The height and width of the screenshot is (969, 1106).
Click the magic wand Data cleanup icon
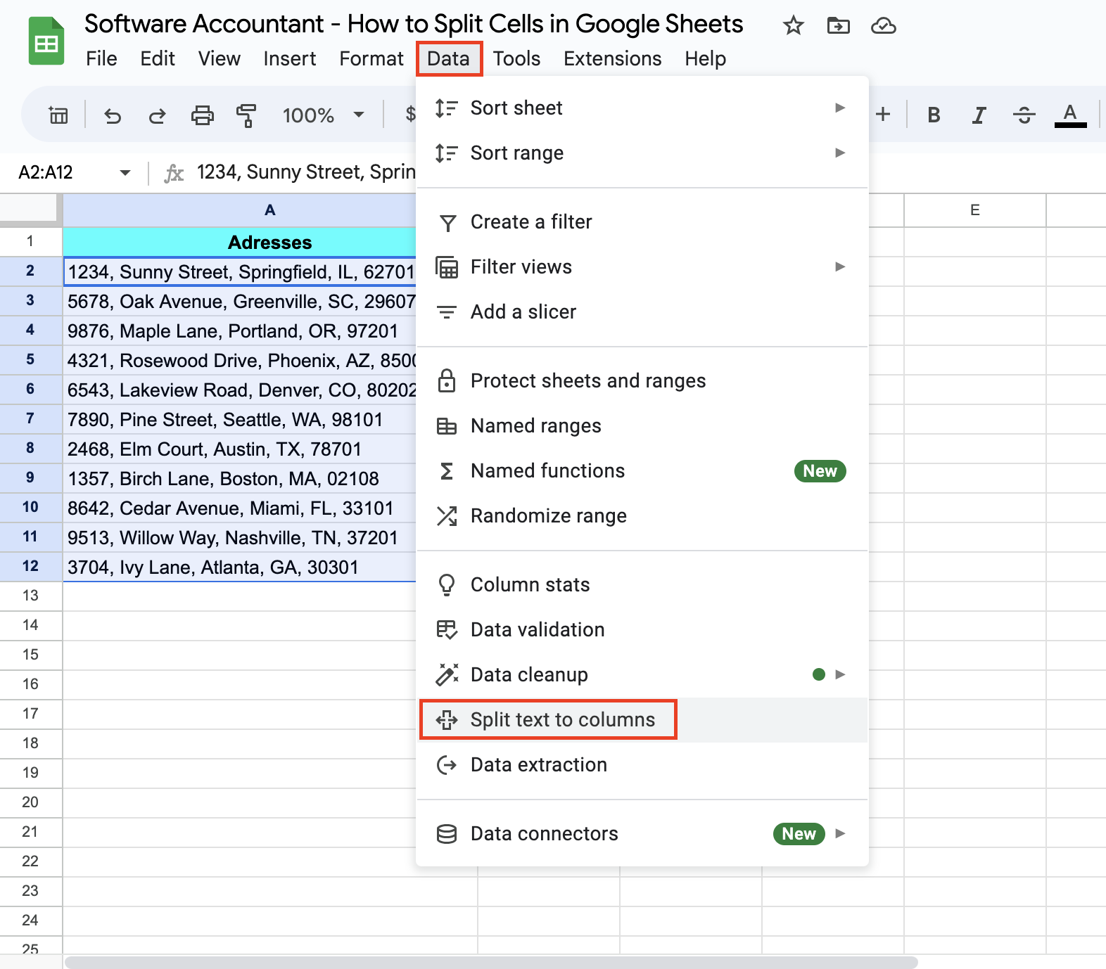pyautogui.click(x=447, y=674)
